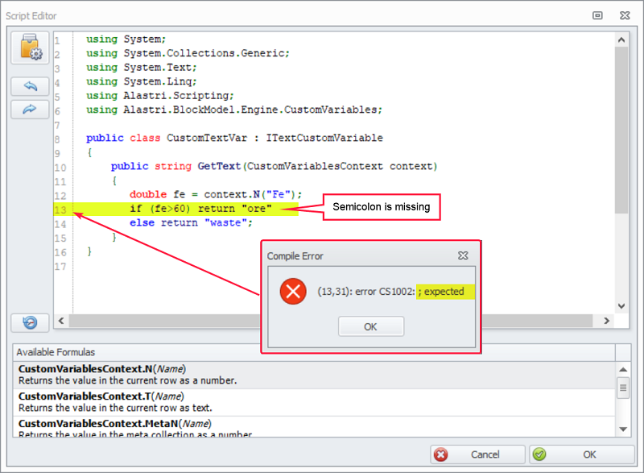Select CustomVariablesContext.T(Name) formula
Image resolution: width=644 pixels, height=473 pixels.
click(x=314, y=402)
